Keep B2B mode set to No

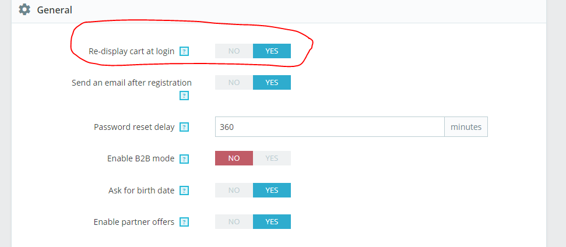pyautogui.click(x=234, y=158)
